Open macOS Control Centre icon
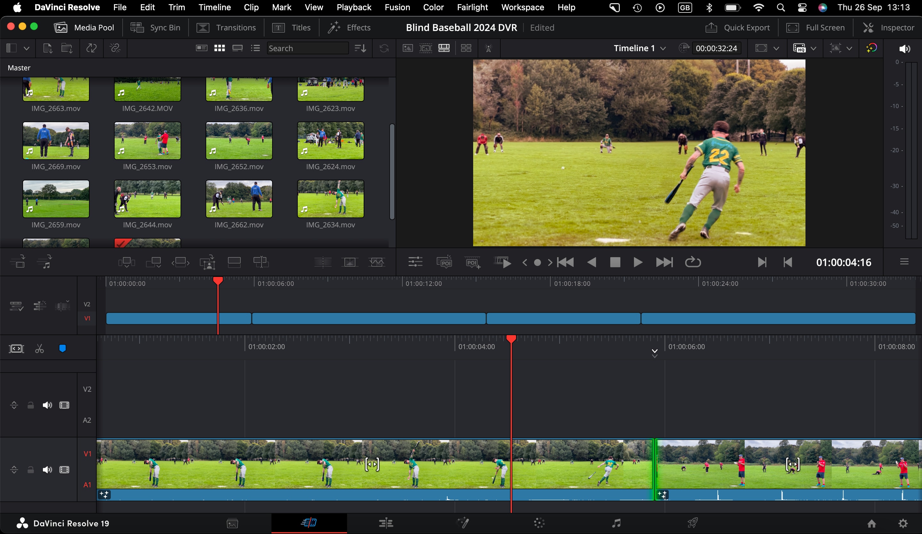This screenshot has height=534, width=922. [x=802, y=7]
